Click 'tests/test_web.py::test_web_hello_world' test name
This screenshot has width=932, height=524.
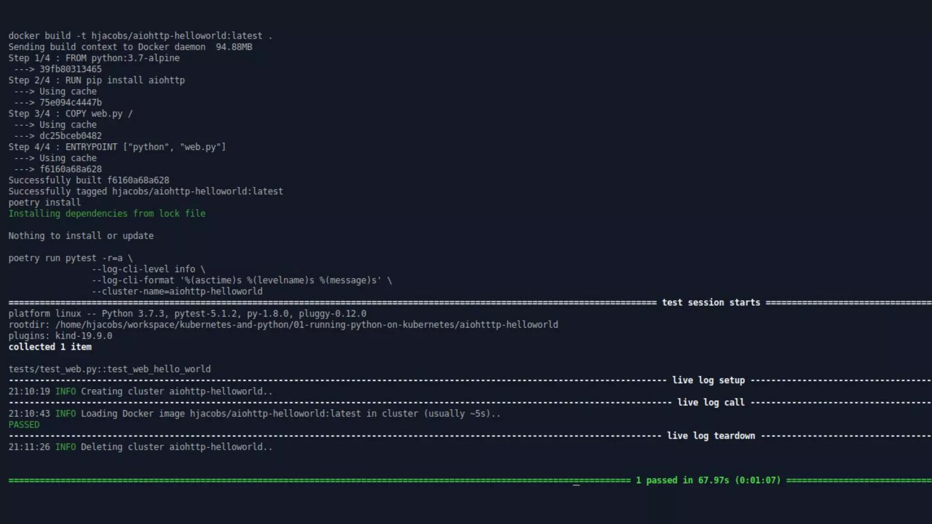point(110,369)
